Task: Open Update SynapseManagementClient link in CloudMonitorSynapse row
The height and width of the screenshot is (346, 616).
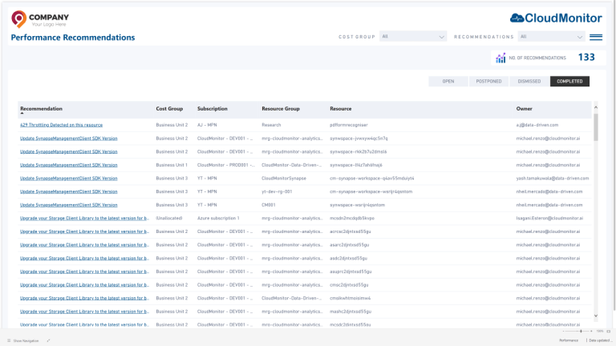Action: [x=69, y=178]
